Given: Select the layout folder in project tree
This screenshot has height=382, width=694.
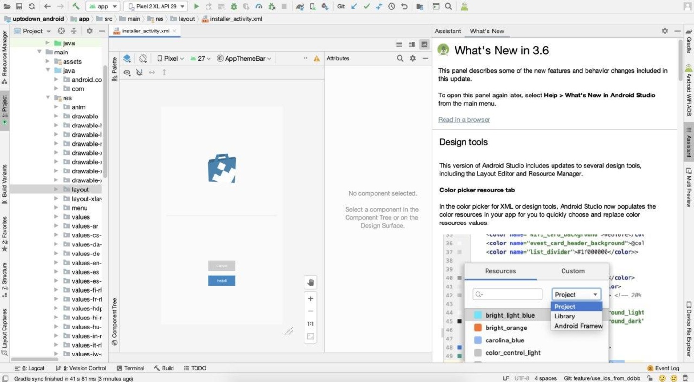Looking at the screenshot, I should (x=80, y=190).
